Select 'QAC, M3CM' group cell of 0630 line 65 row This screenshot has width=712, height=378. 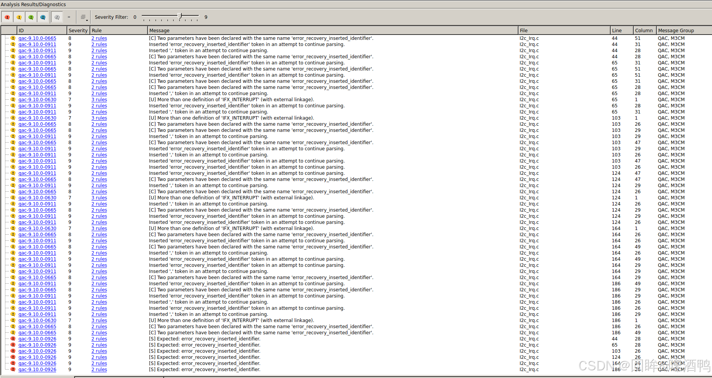tap(671, 100)
